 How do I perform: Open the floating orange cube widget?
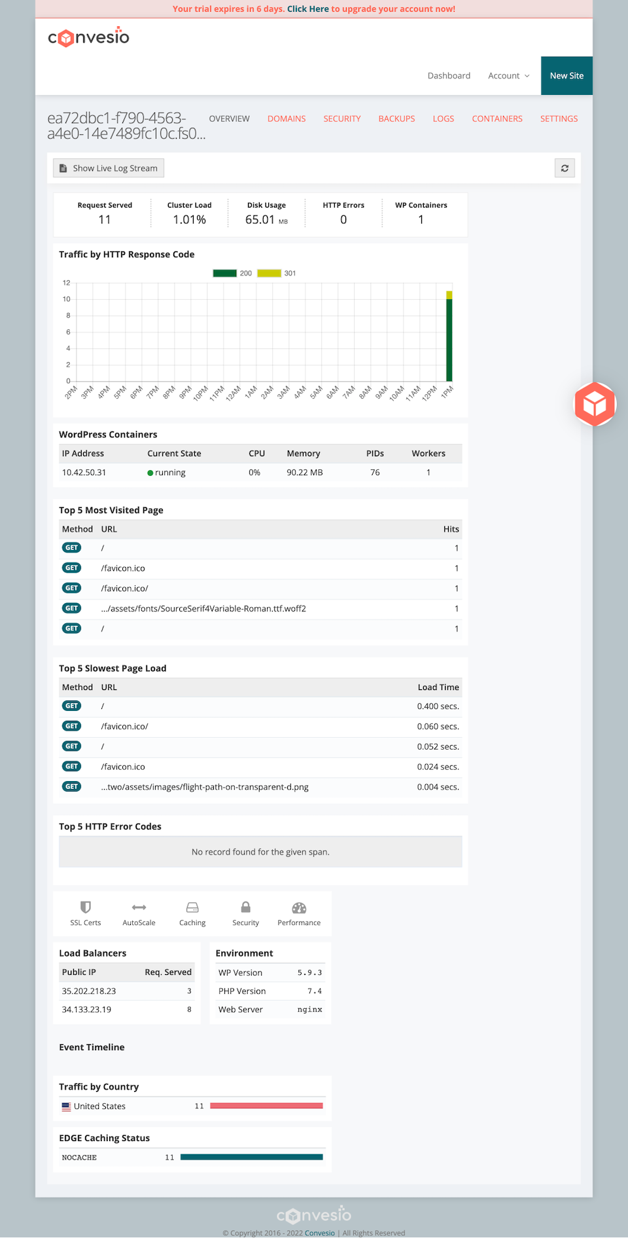(595, 404)
